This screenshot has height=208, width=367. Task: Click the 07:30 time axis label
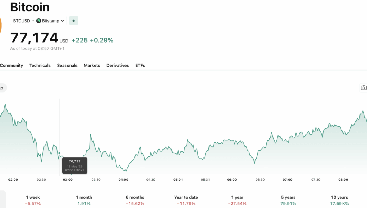pyautogui.click(x=316, y=180)
